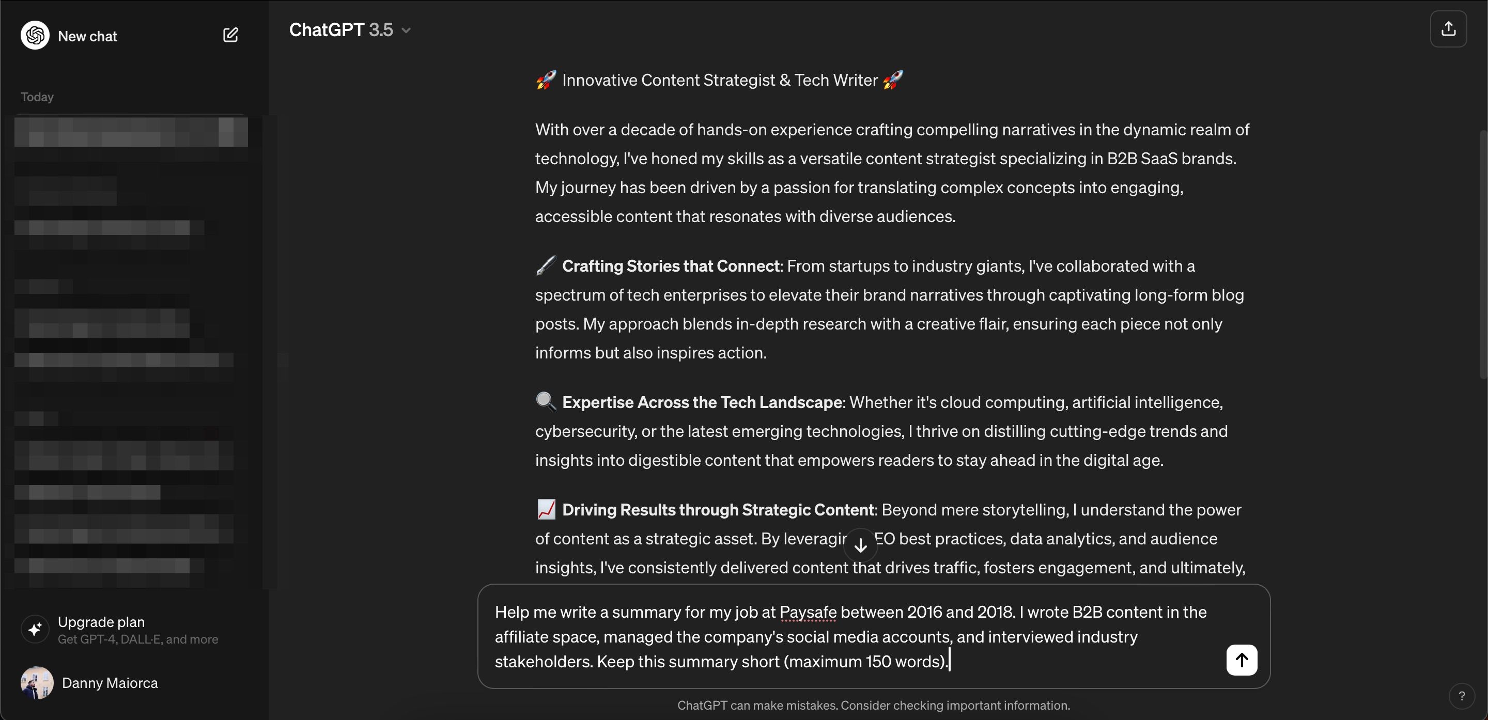
Task: Open the help question mark button
Action: [x=1462, y=696]
